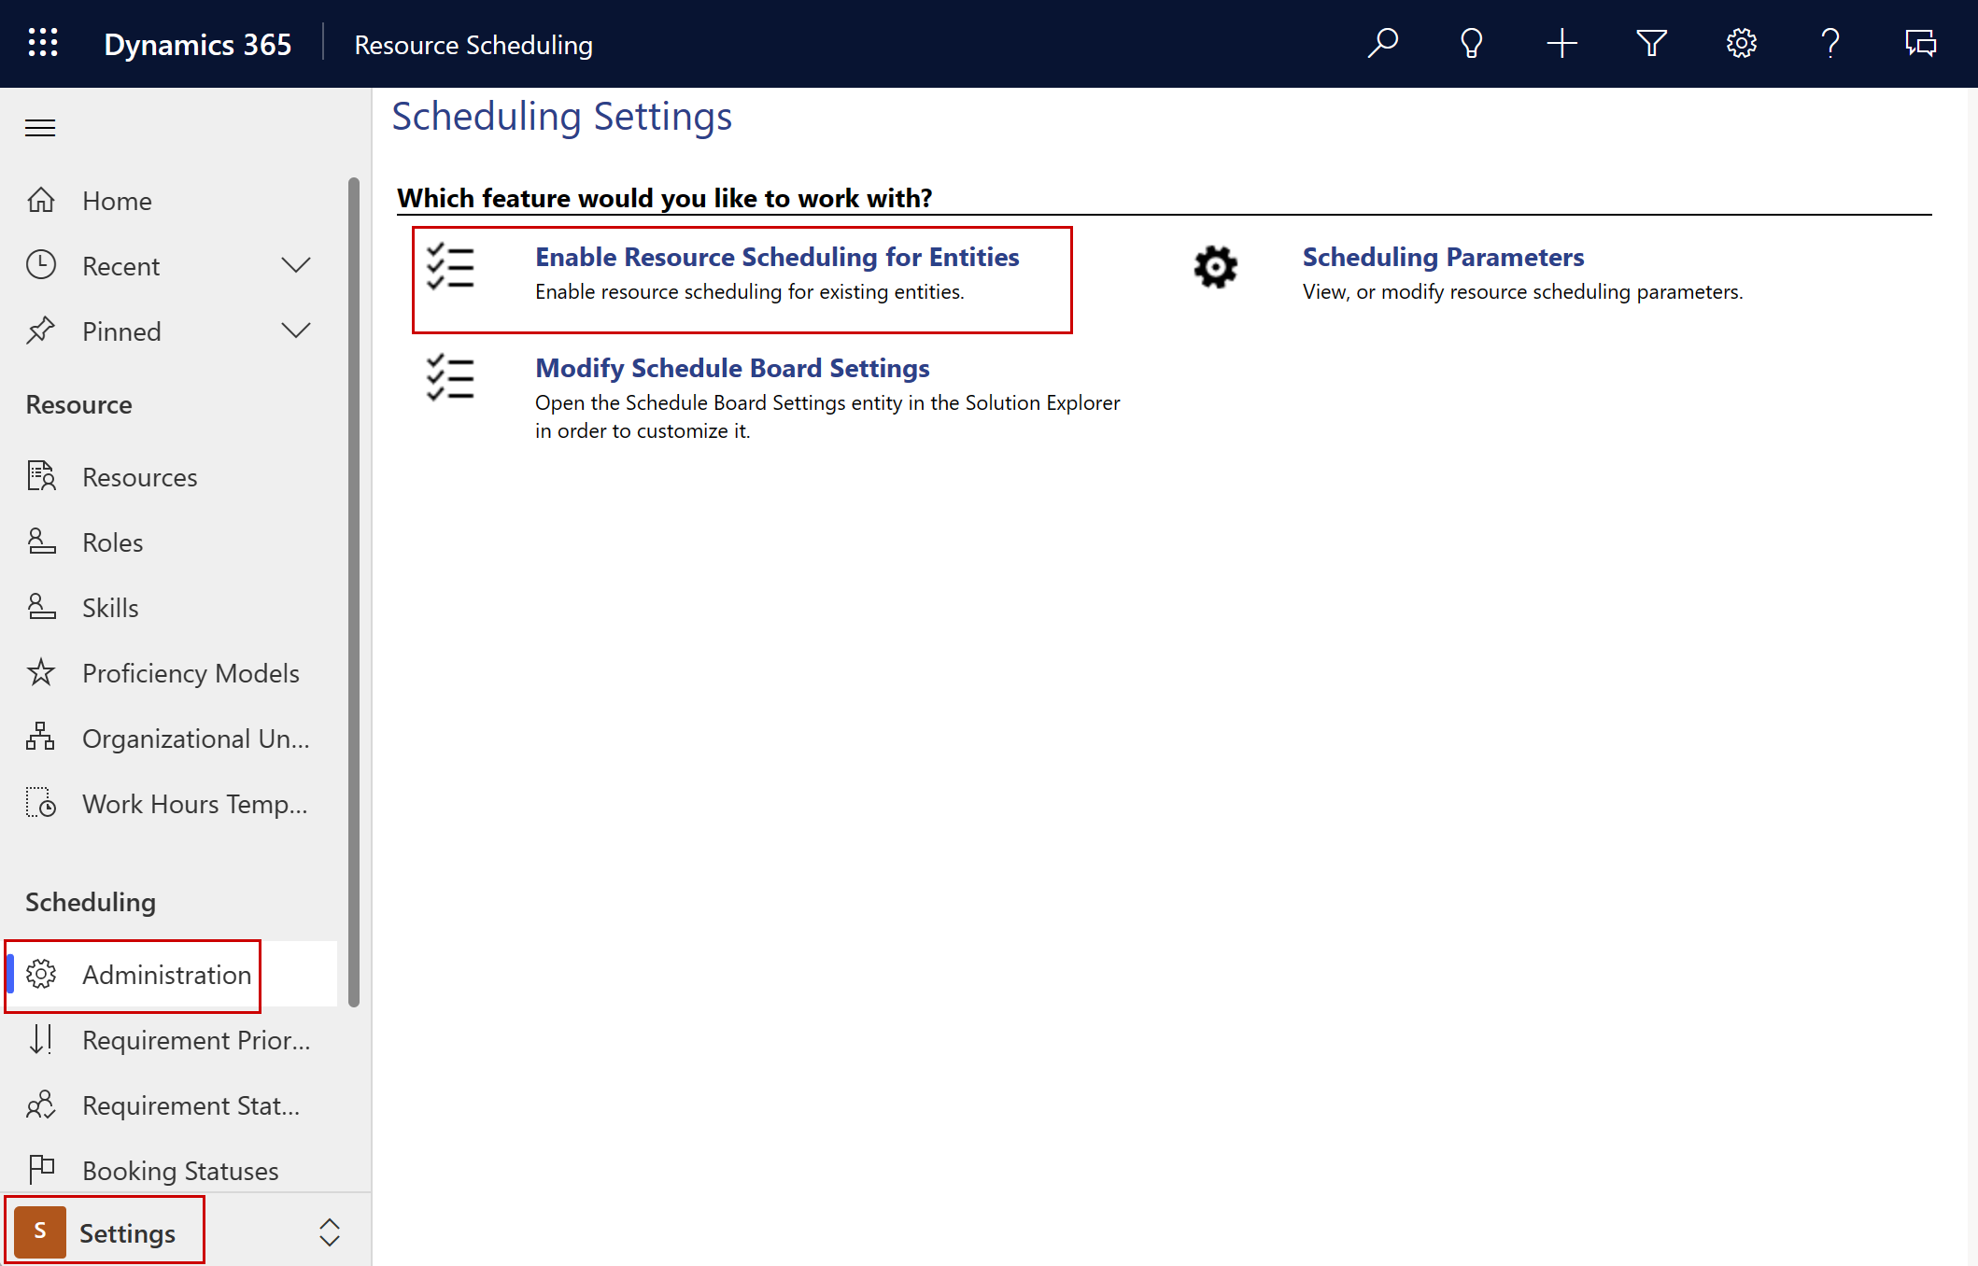Click the Roles sidebar icon
The width and height of the screenshot is (1978, 1266).
[x=40, y=541]
